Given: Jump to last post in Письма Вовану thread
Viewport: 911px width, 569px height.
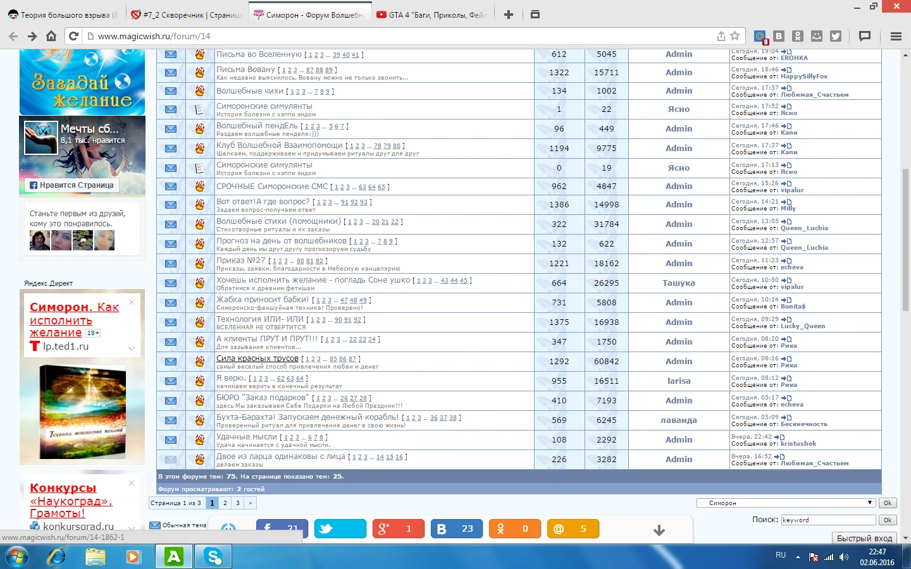Looking at the screenshot, I should coord(786,70).
